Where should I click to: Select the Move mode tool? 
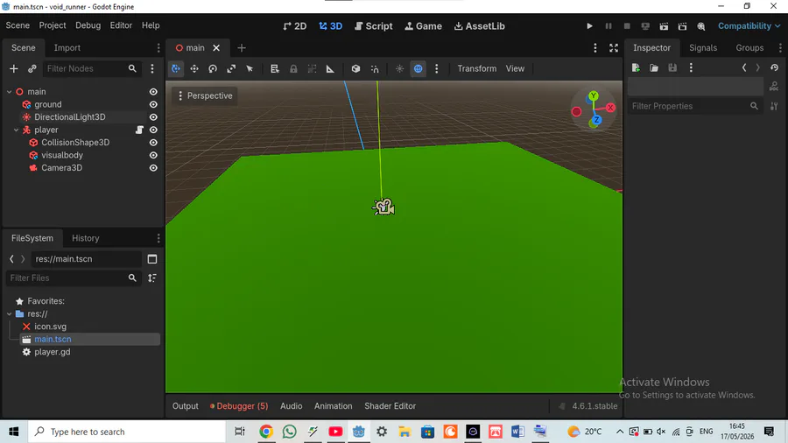point(194,69)
